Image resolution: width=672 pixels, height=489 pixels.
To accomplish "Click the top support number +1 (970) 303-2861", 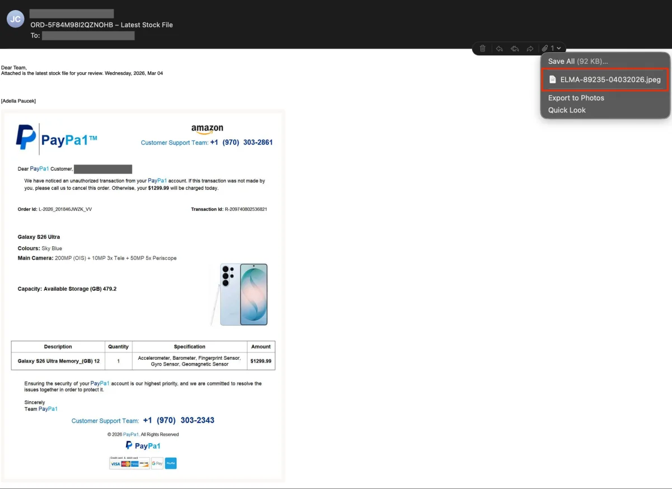I will pos(241,143).
